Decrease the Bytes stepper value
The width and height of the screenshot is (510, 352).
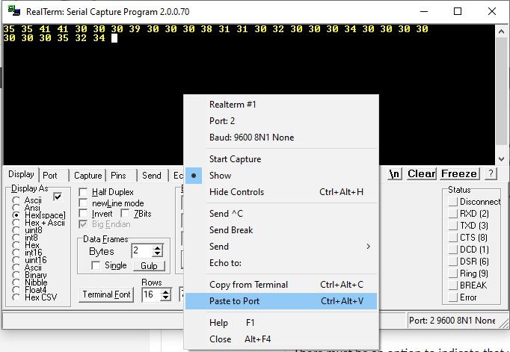pyautogui.click(x=158, y=254)
